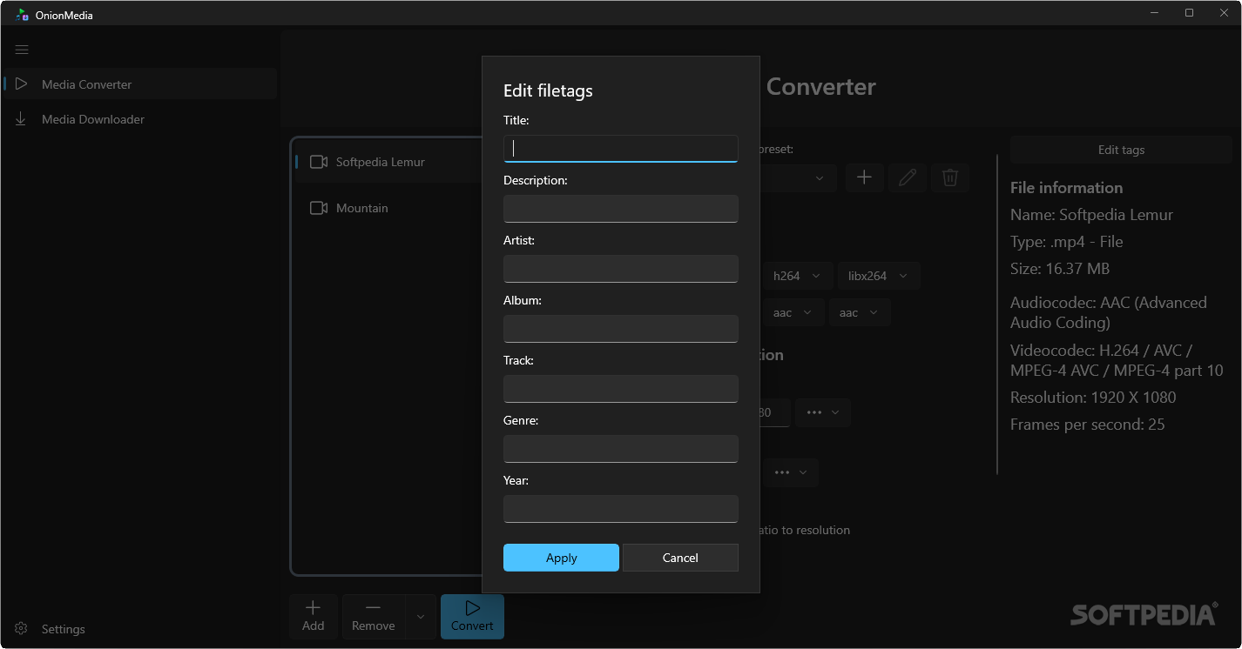The height and width of the screenshot is (649, 1242).
Task: Click the Media Converter play icon
Action: tap(22, 84)
